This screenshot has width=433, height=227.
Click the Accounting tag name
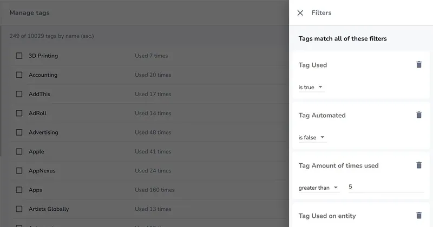click(43, 75)
